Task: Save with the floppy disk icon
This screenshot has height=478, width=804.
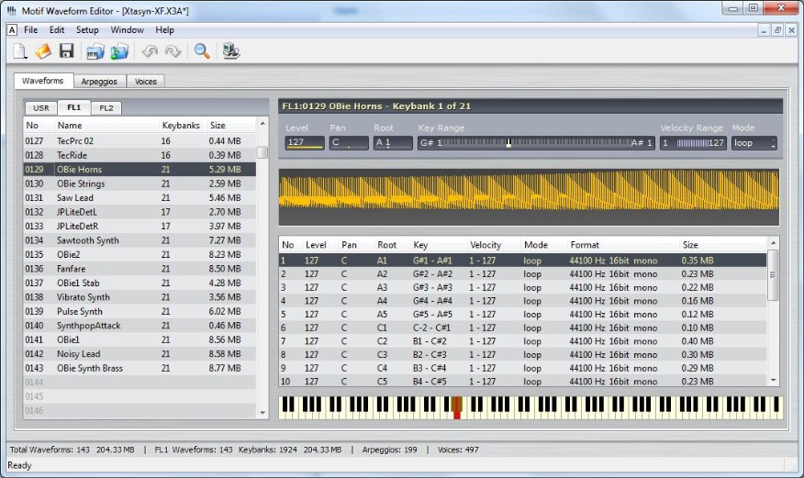Action: [67, 51]
